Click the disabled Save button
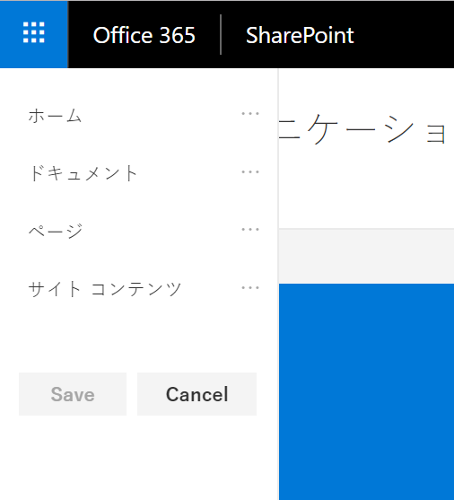The width and height of the screenshot is (454, 500). 73,394
